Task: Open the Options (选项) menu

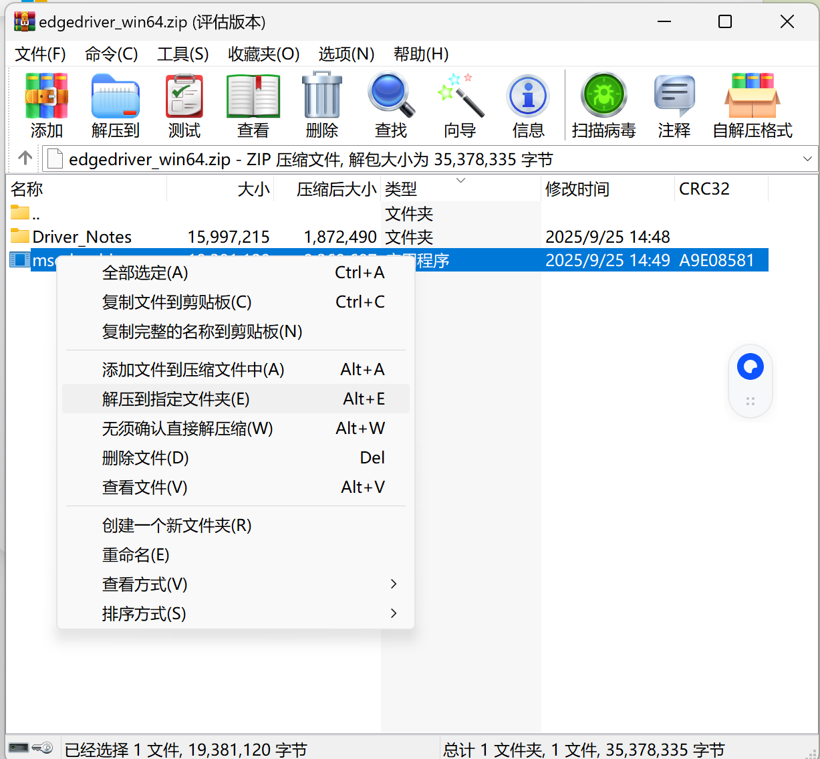Action: click(346, 54)
